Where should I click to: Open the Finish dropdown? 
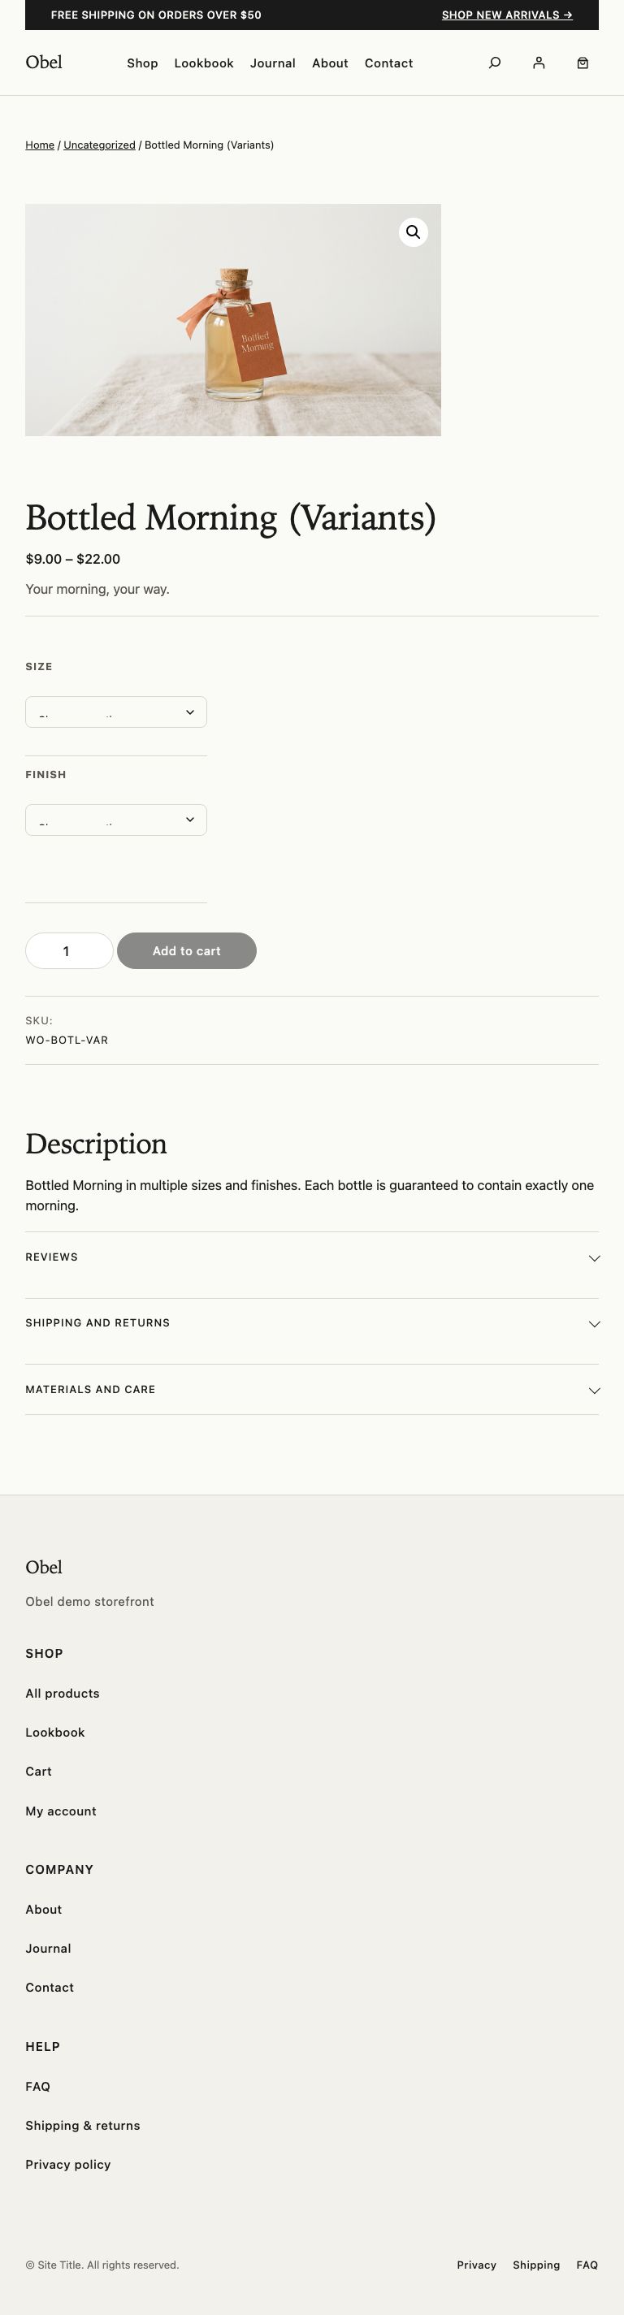[x=116, y=820]
